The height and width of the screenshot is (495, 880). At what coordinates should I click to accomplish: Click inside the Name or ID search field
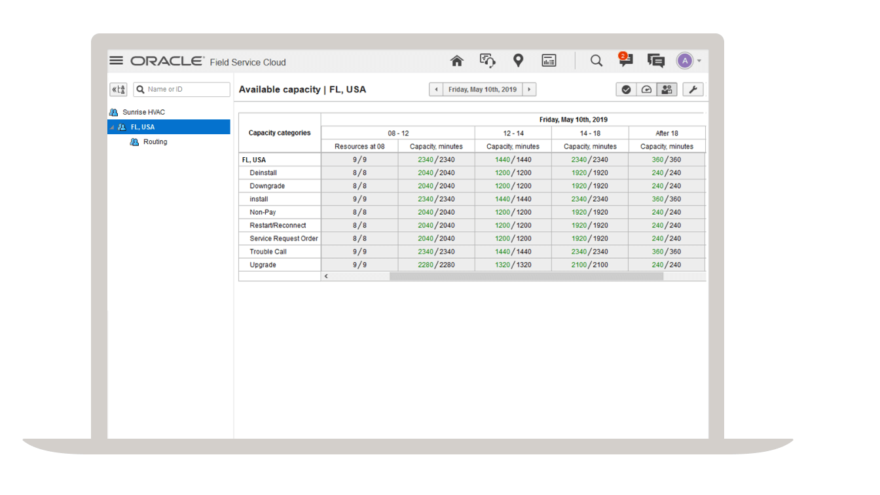(181, 89)
